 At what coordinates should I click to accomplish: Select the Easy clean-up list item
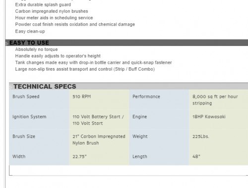[30, 31]
